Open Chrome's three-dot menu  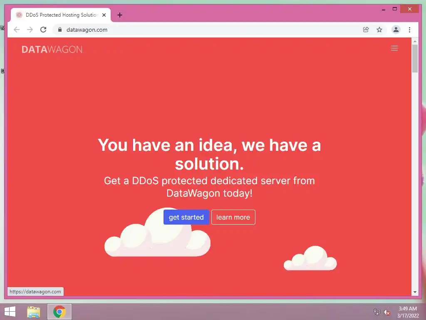tap(409, 30)
